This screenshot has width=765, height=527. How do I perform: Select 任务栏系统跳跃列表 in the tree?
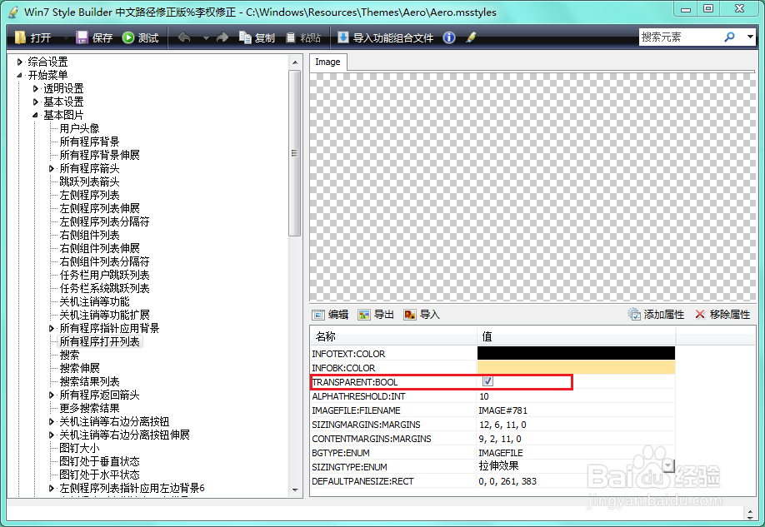[x=103, y=288]
